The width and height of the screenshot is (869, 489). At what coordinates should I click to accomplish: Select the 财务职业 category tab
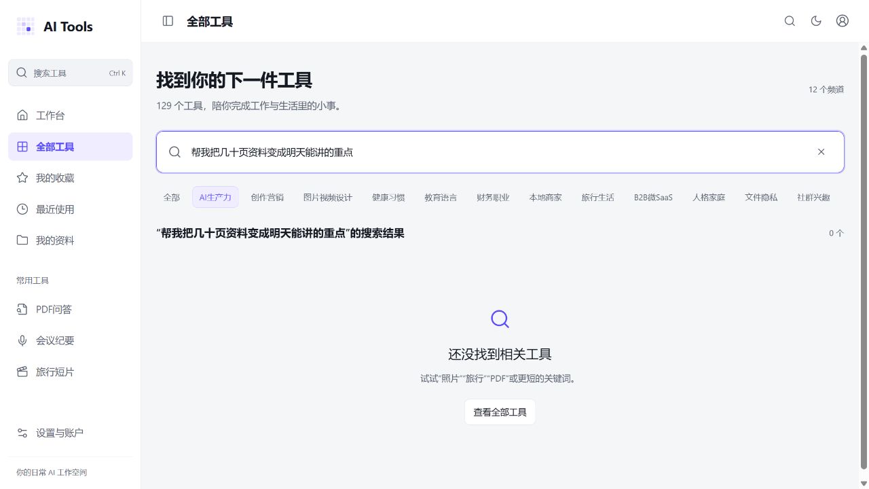coord(493,198)
